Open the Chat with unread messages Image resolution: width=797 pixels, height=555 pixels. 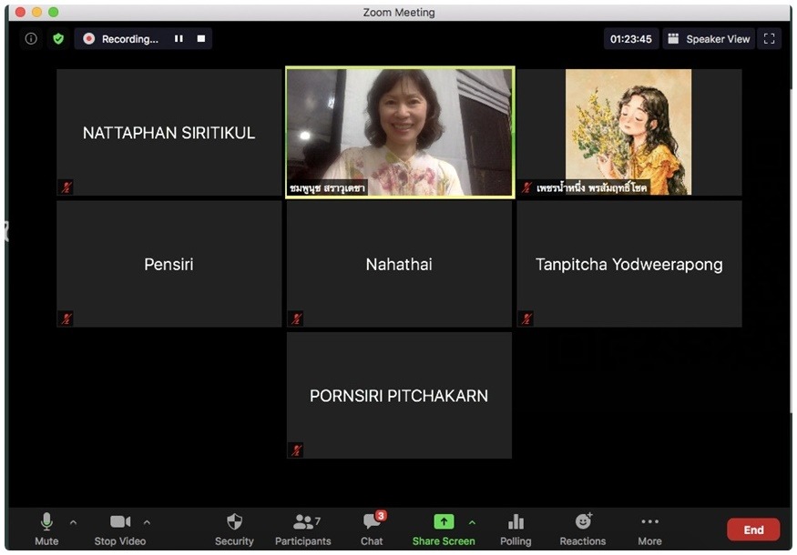[x=372, y=529]
